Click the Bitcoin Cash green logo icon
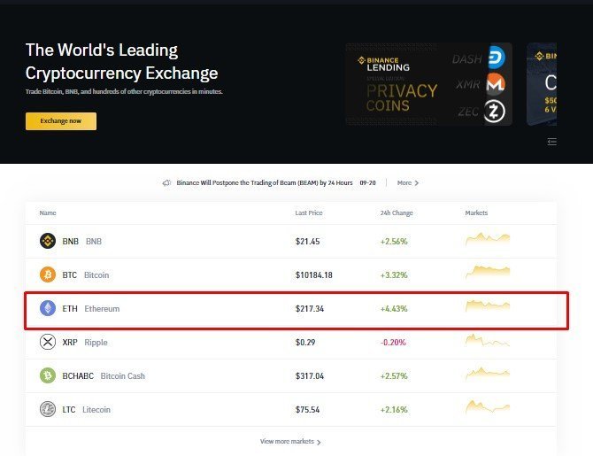This screenshot has height=456, width=593. 48,375
